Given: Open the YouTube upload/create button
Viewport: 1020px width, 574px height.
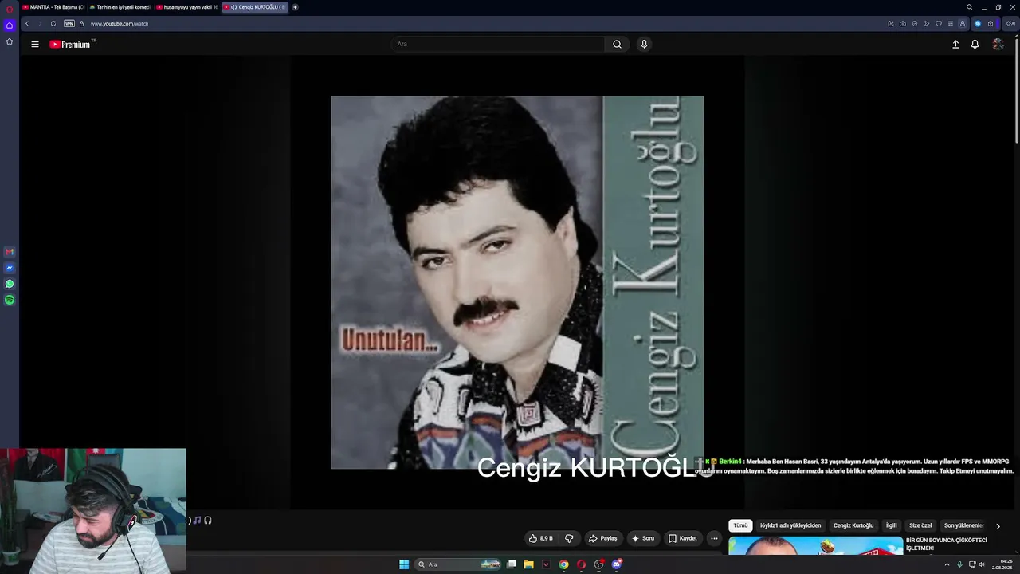Looking at the screenshot, I should (x=955, y=45).
